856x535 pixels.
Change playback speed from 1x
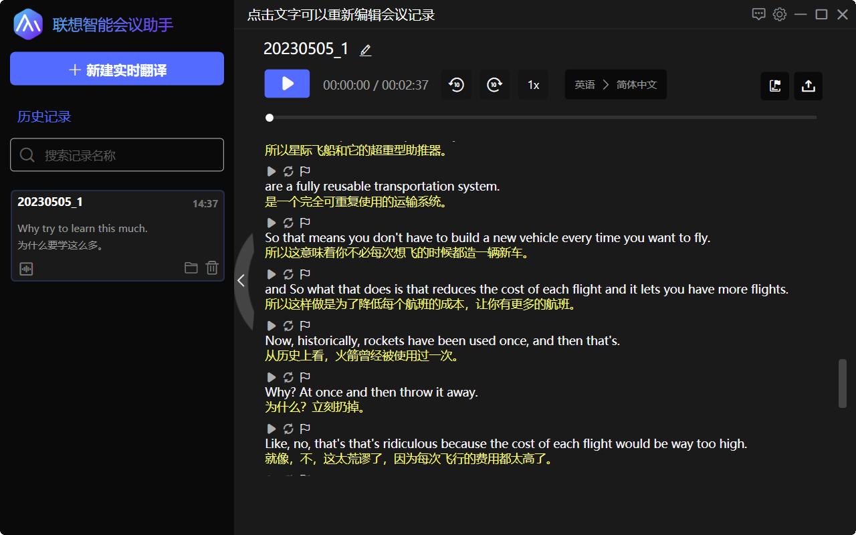533,85
